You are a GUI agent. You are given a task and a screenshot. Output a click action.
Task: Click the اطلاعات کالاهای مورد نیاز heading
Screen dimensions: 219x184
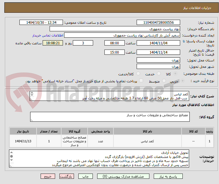point(193,105)
